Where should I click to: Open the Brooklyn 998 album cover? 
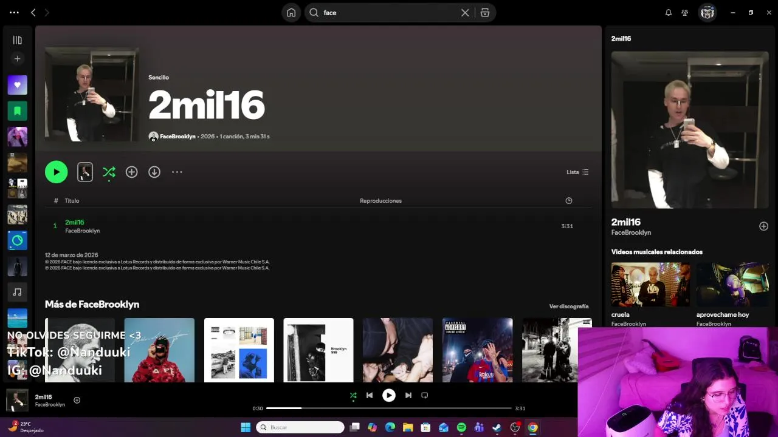click(318, 350)
